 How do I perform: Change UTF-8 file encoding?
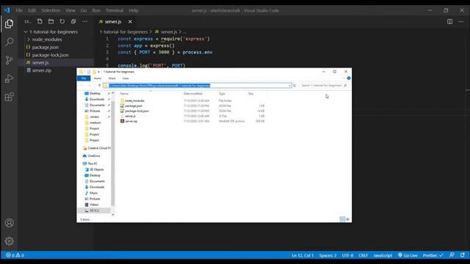pos(347,255)
